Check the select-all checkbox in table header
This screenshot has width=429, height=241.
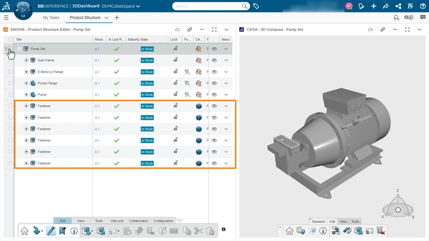(x=10, y=39)
